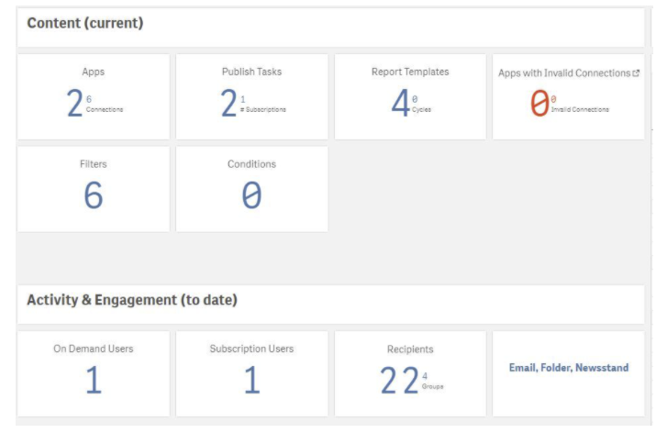This screenshot has height=433, width=656.
Task: Click the On Demand Users label
Action: (94, 349)
